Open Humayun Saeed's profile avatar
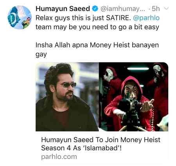This screenshot has height=166, width=176. (20, 18)
